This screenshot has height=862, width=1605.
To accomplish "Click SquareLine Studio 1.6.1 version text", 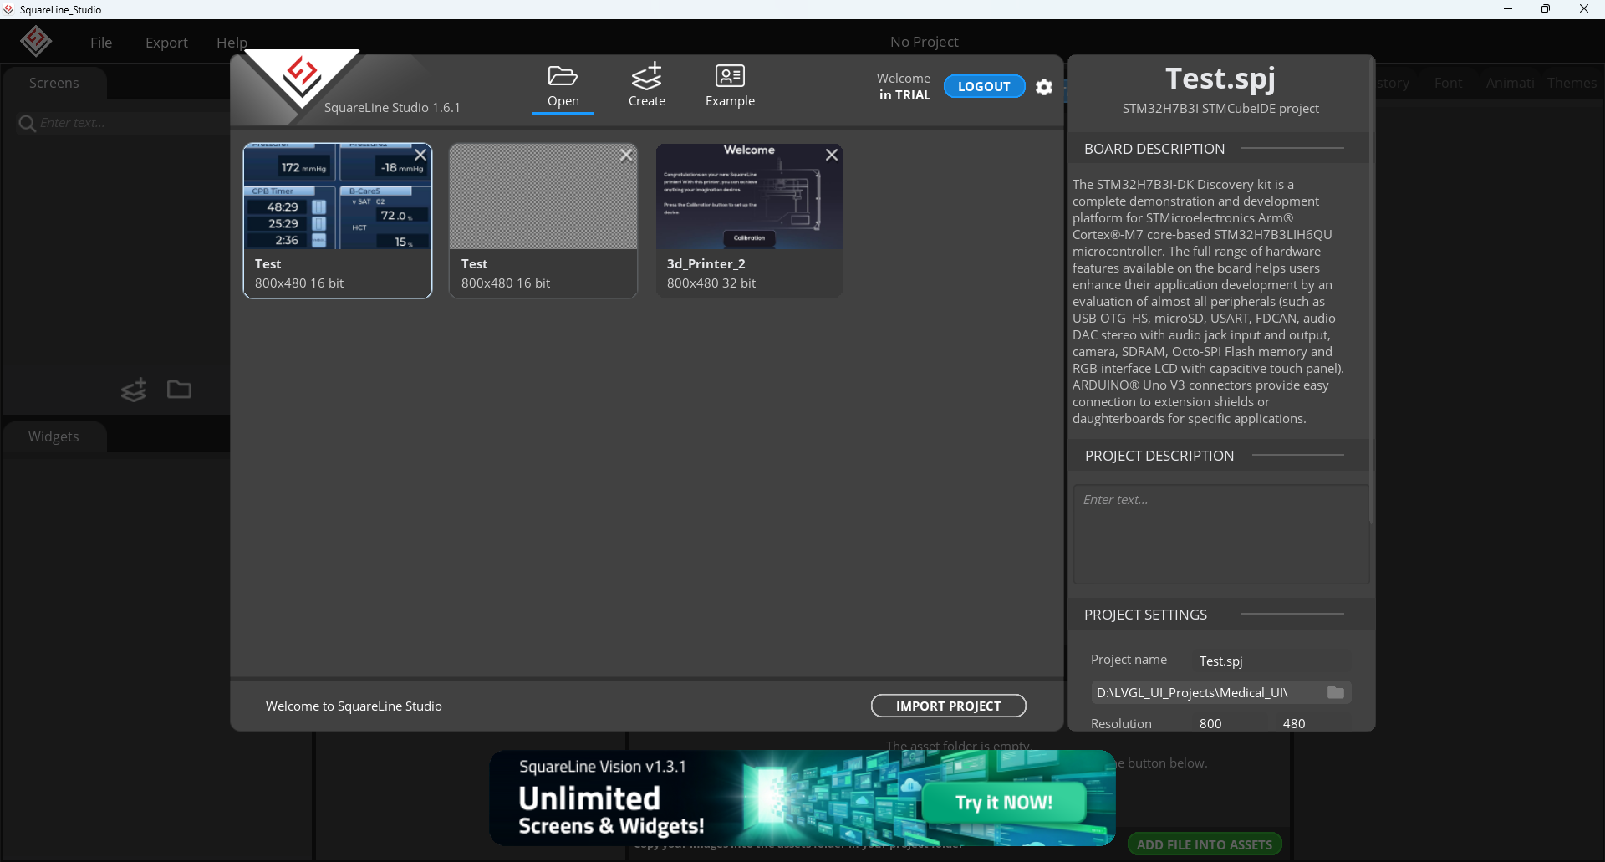I will click(x=392, y=108).
